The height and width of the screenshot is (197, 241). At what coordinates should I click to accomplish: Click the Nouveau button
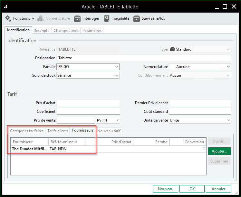click(166, 189)
